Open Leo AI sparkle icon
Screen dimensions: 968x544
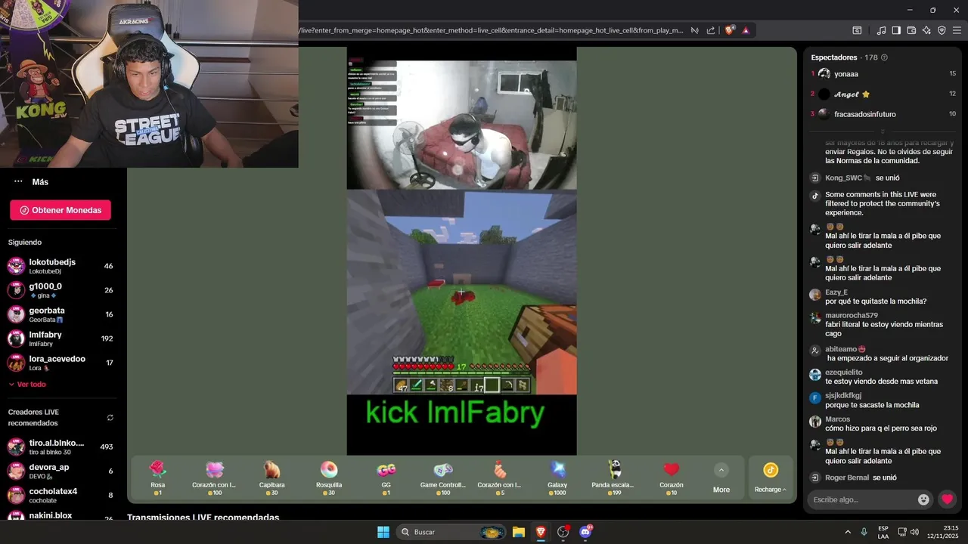click(x=926, y=30)
